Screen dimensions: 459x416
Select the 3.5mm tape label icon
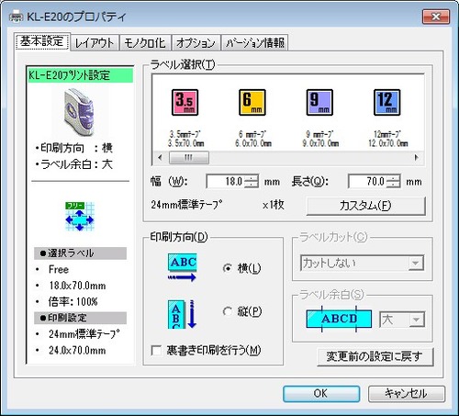(185, 102)
